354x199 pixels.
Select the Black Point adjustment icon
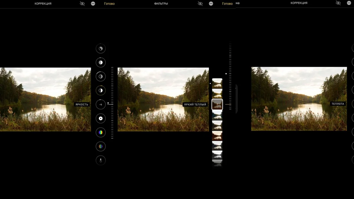pos(101,119)
